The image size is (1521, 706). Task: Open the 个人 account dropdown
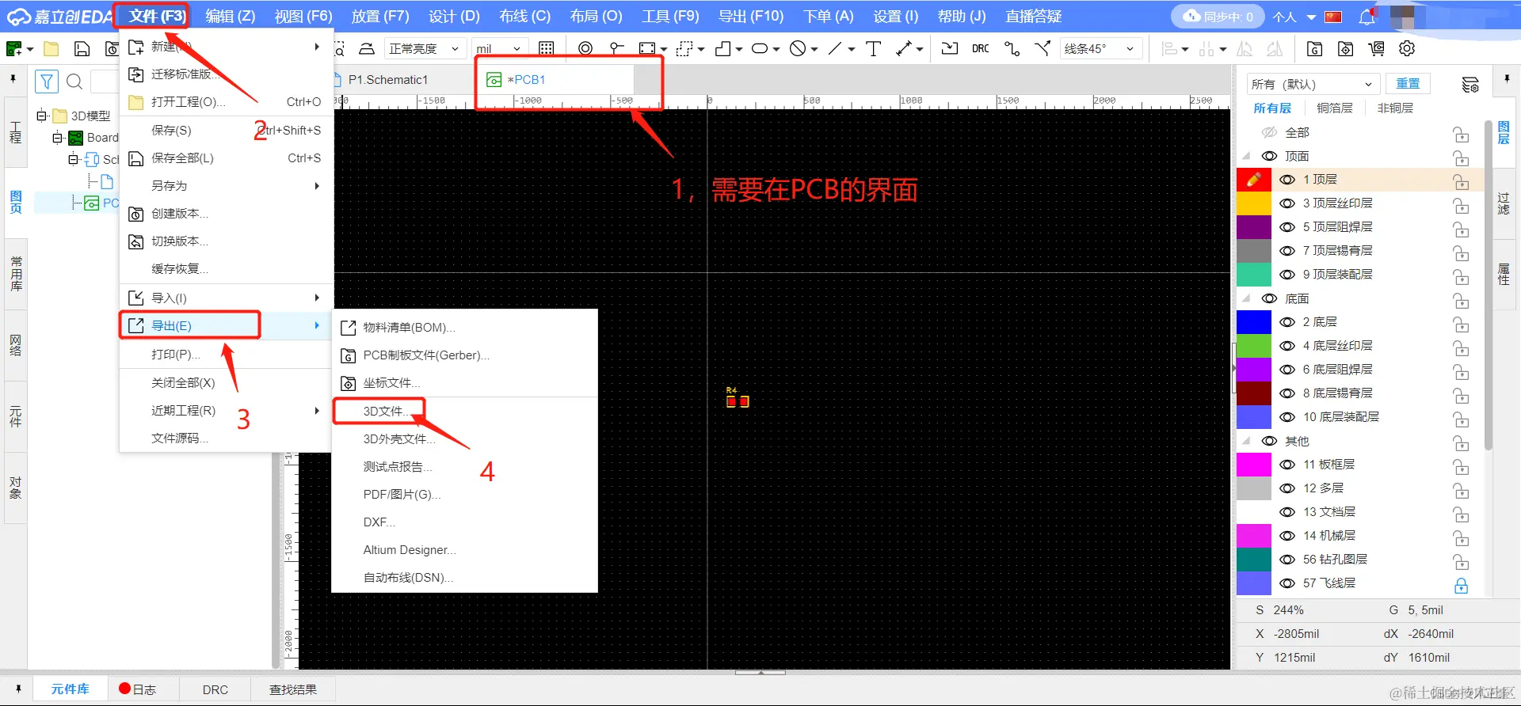(1294, 17)
